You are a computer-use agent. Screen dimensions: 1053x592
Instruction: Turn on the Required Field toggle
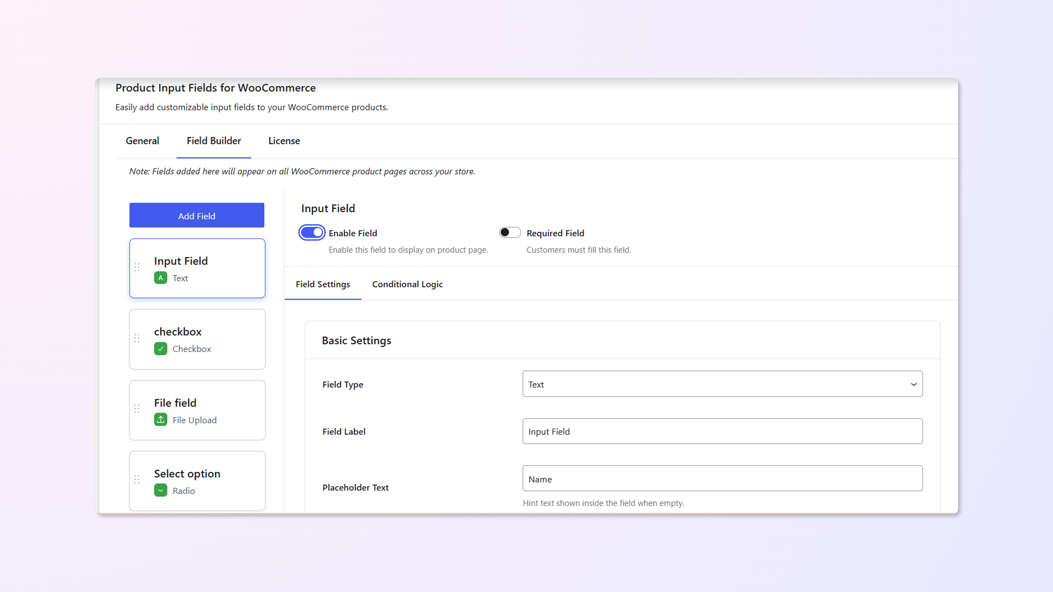point(509,233)
